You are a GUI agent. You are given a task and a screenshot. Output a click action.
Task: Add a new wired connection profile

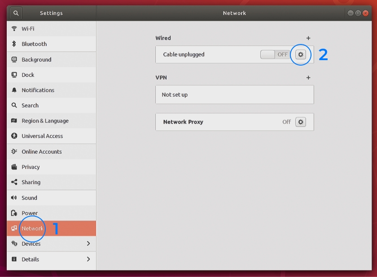click(308, 38)
